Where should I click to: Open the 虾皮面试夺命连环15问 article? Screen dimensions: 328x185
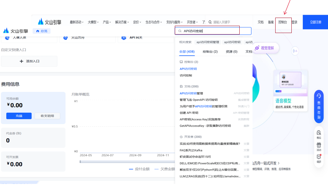coord(195,157)
